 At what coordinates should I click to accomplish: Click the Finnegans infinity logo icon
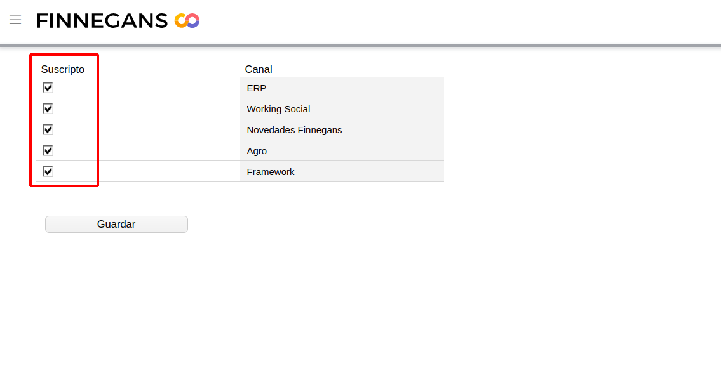click(x=187, y=21)
